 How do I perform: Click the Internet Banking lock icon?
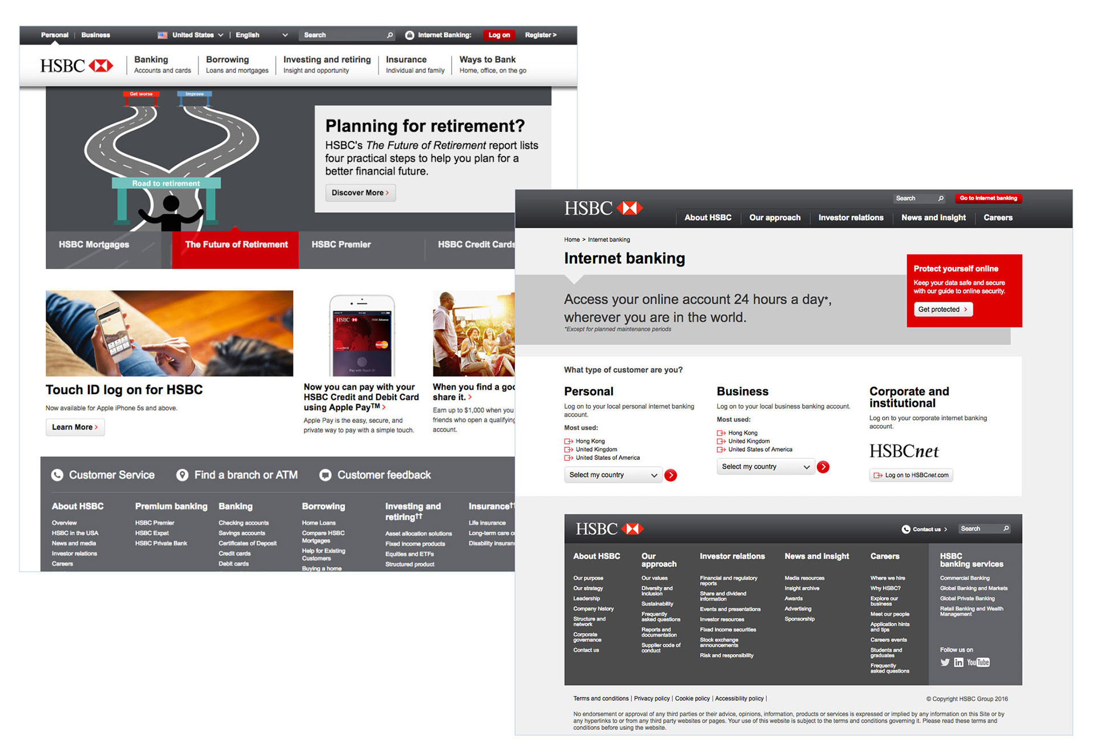tap(409, 35)
